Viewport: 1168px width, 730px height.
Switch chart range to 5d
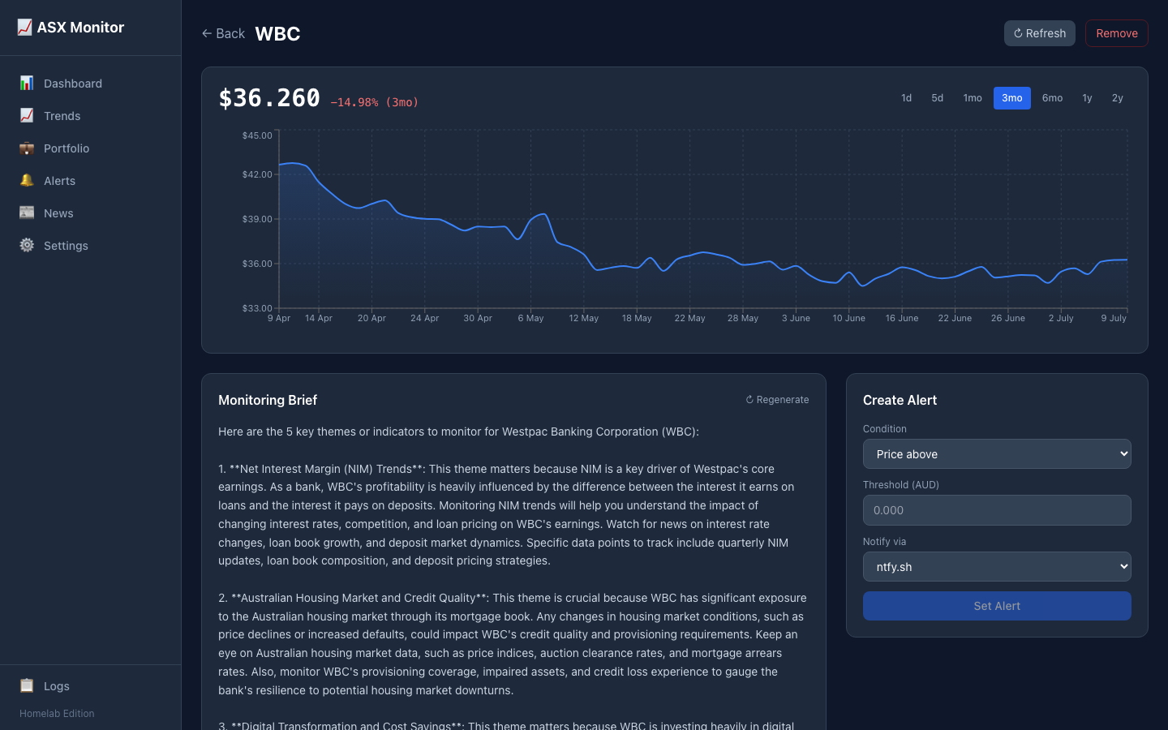(938, 98)
